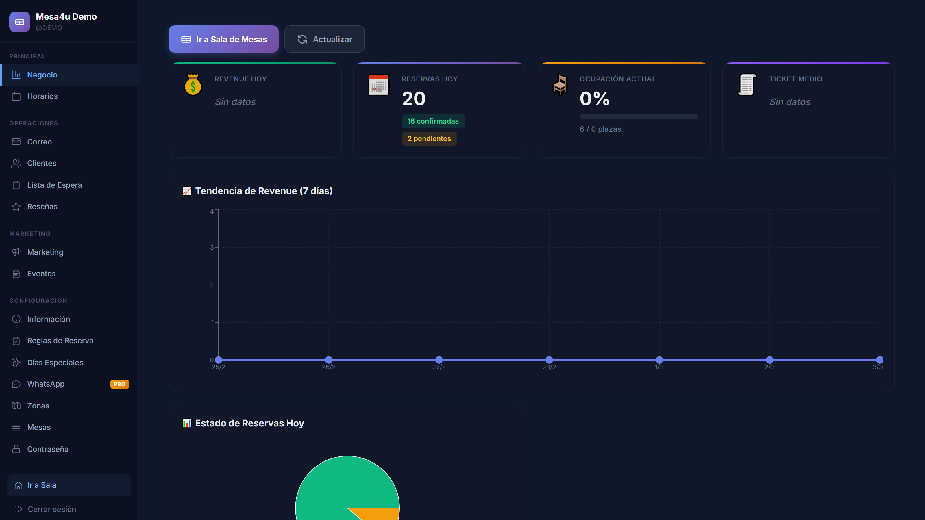Screen dimensions: 925x520
Task: Click the Cerrar sesión logout icon
Action: tap(18, 509)
